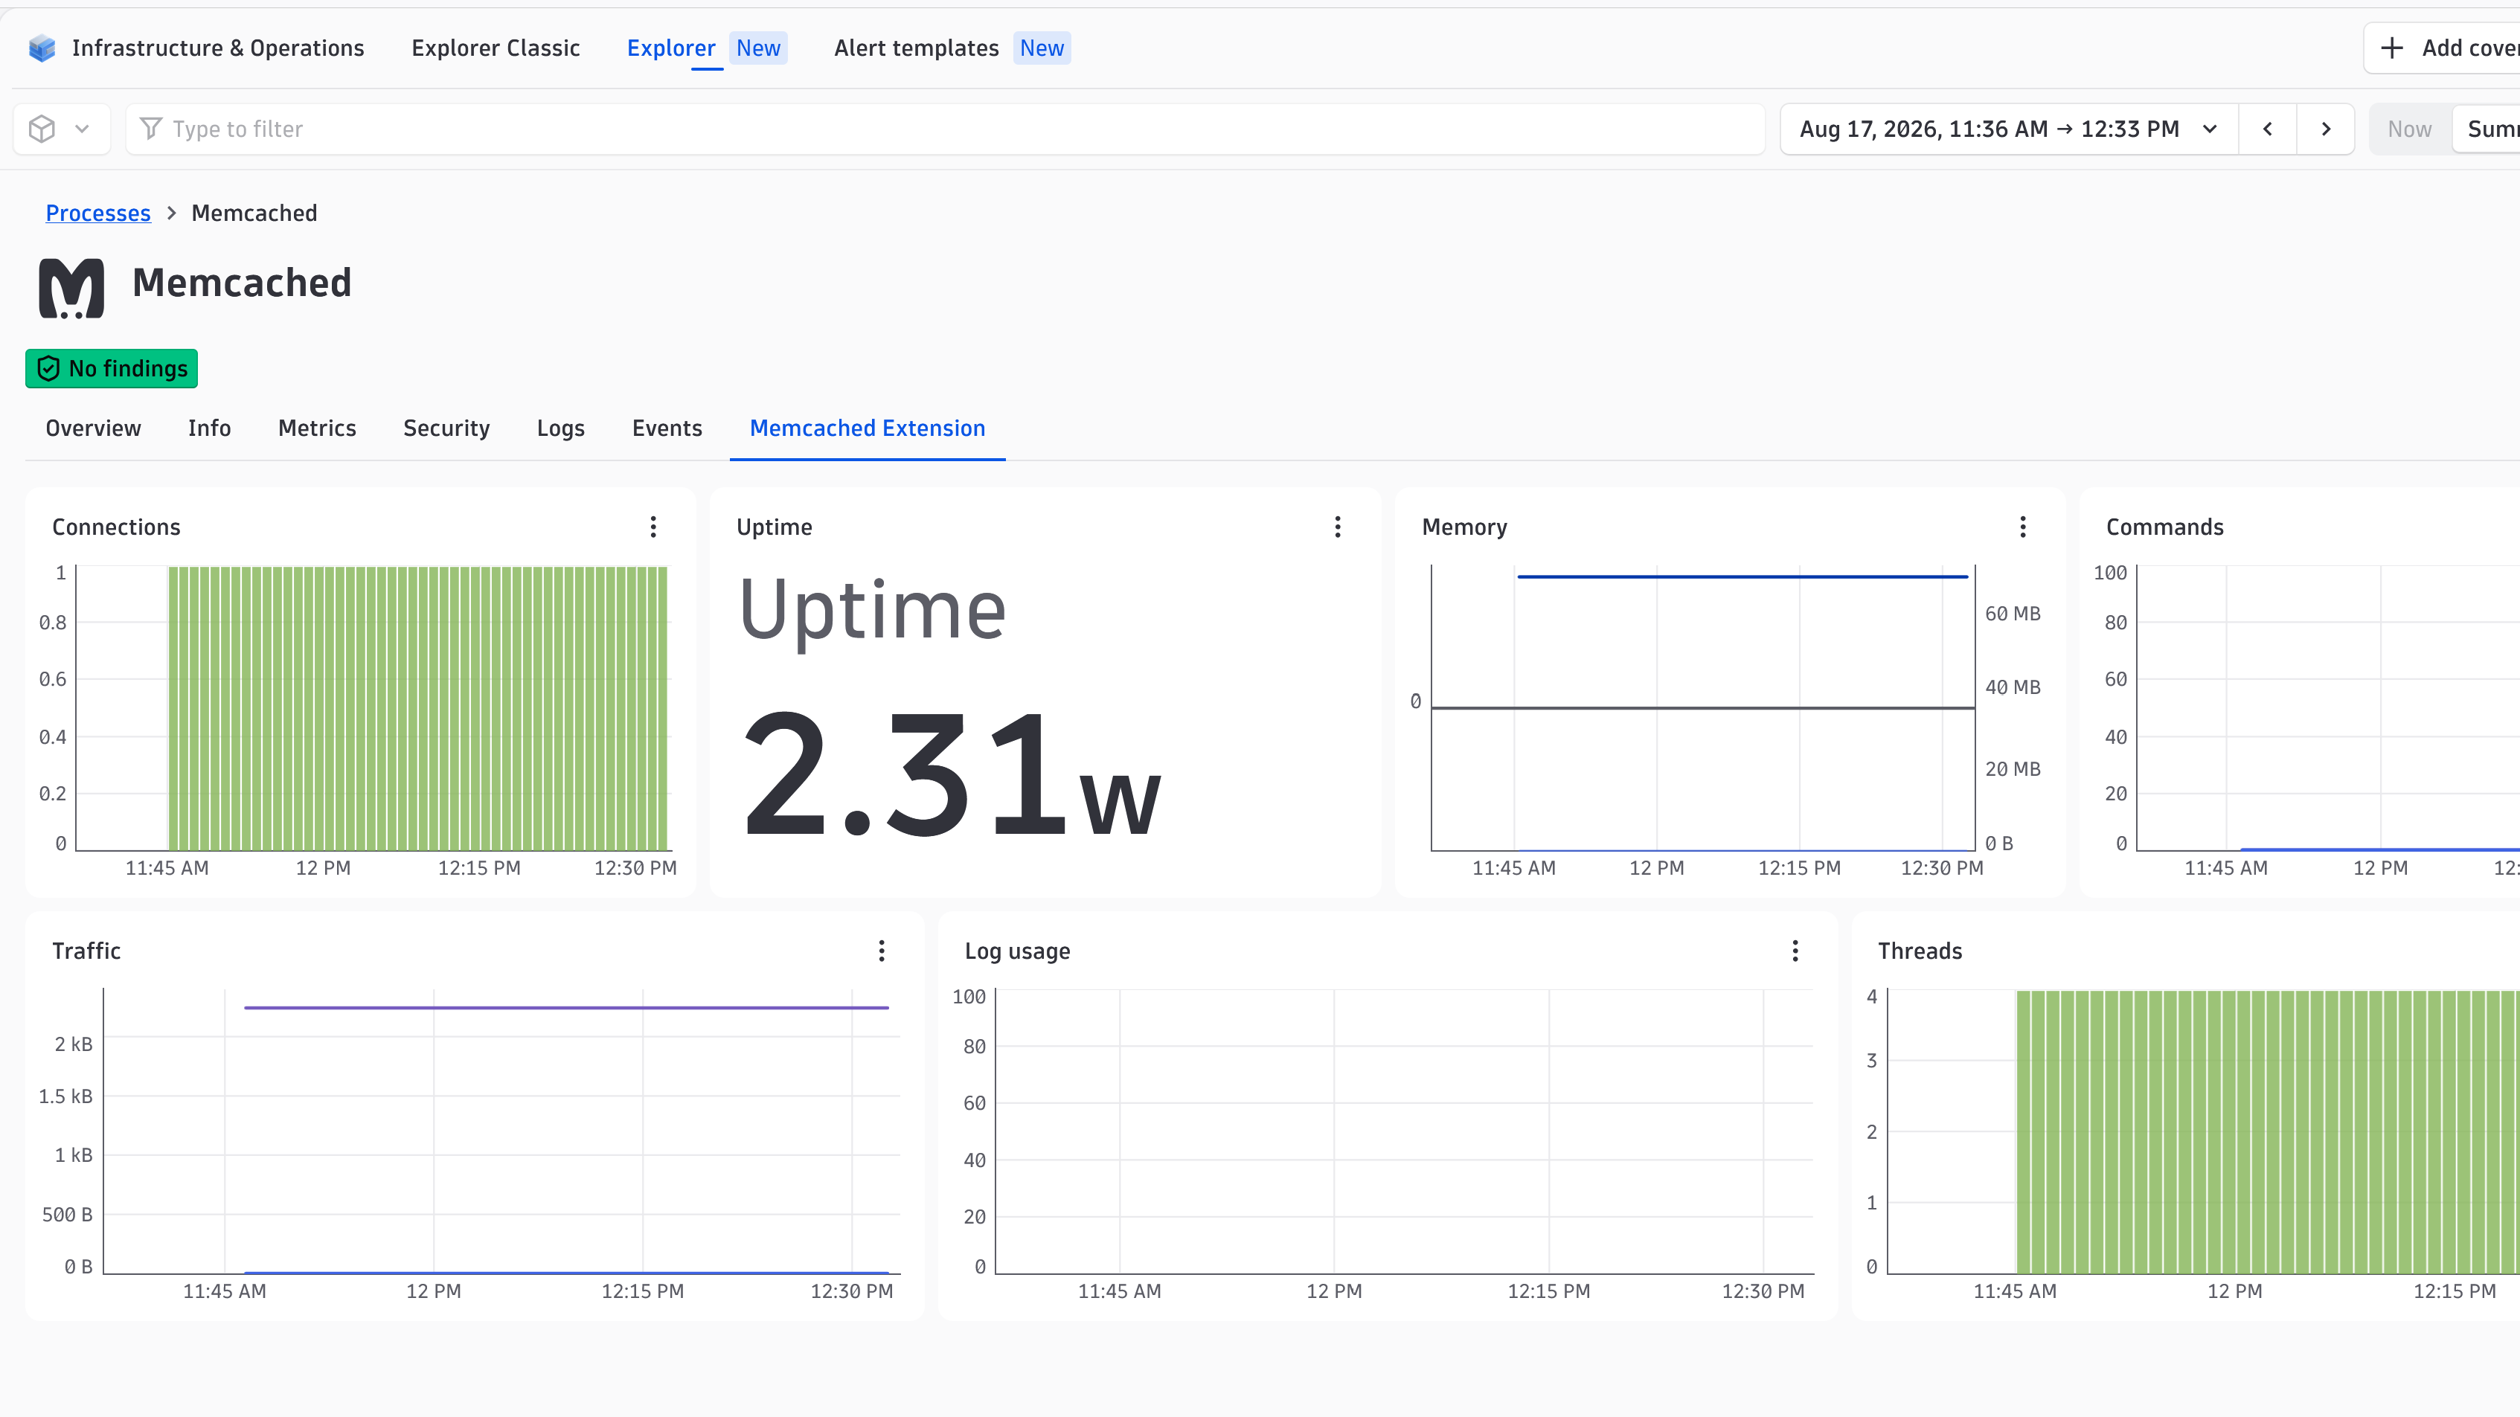Switch to the Metrics tab
2520x1417 pixels.
[317, 428]
